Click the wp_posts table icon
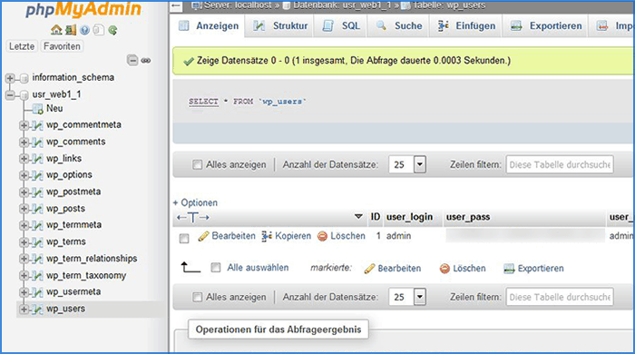This screenshot has width=635, height=354. coord(37,209)
